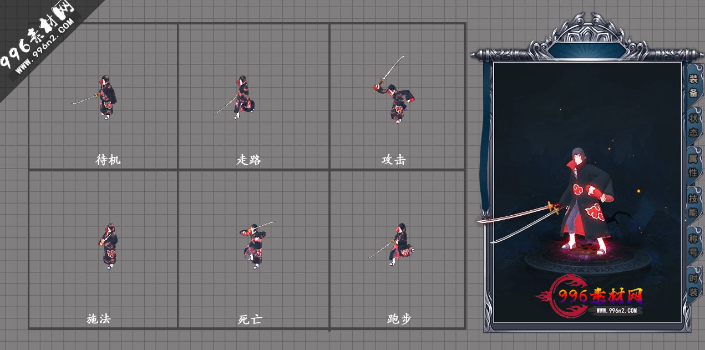The width and height of the screenshot is (705, 350).
Task: Click the 死亡 label text
Action: [x=250, y=319]
